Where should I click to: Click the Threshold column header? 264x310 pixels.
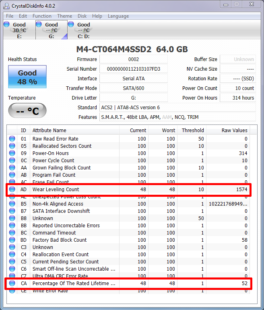192,131
